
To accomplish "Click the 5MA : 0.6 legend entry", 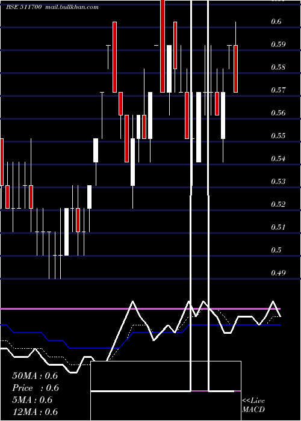I will 33,400.
